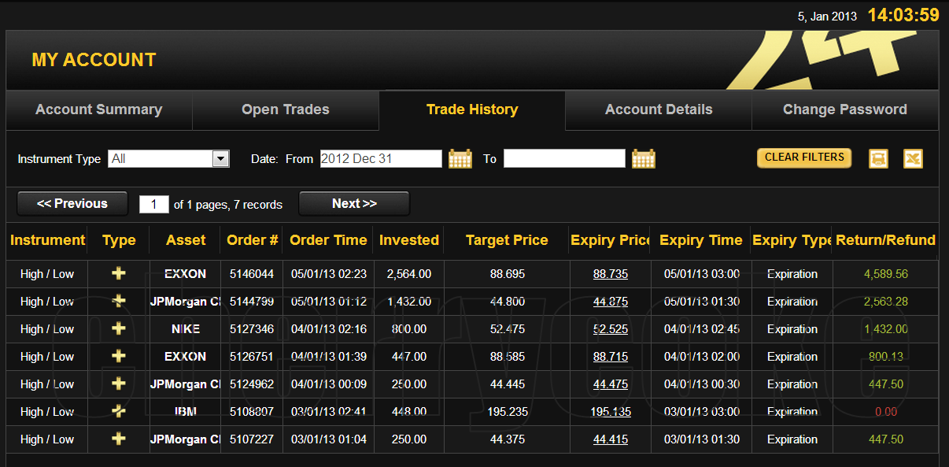The width and height of the screenshot is (949, 467).
Task: Click the Previous page button
Action: 72,203
